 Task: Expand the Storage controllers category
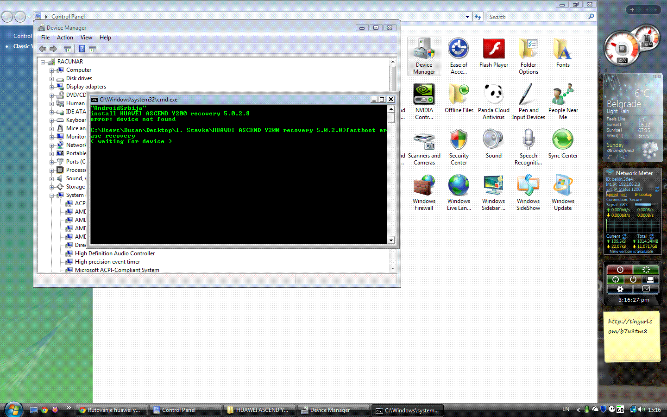click(52, 187)
